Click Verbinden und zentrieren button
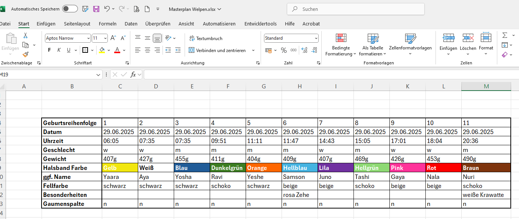This screenshot has height=219, width=519. pyautogui.click(x=217, y=50)
